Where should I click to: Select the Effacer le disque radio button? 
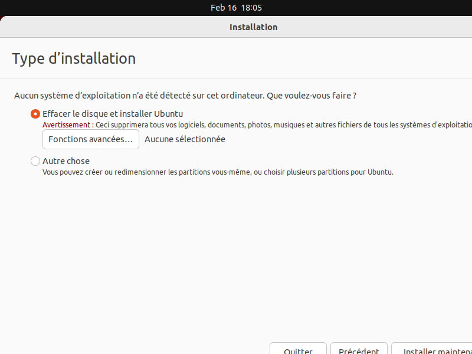point(35,114)
